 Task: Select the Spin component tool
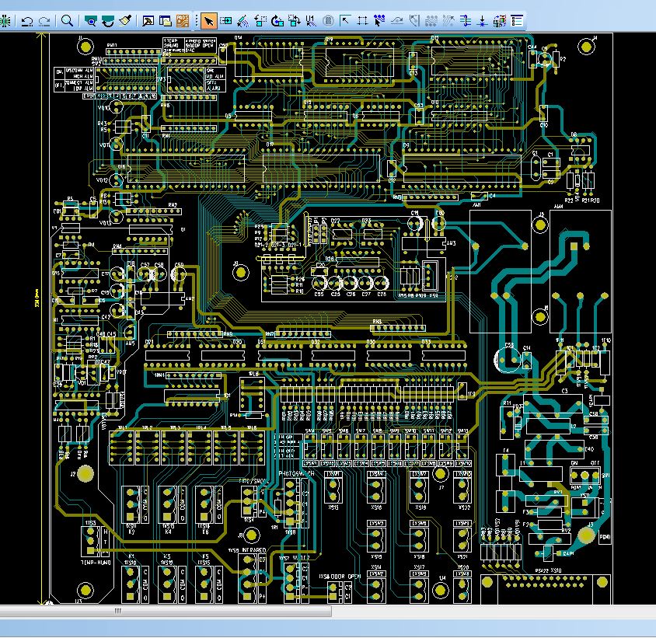tap(277, 20)
